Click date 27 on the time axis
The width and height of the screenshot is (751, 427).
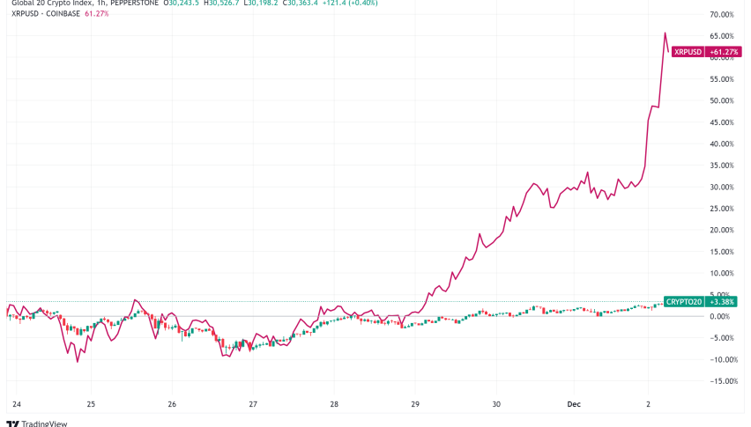(x=253, y=403)
